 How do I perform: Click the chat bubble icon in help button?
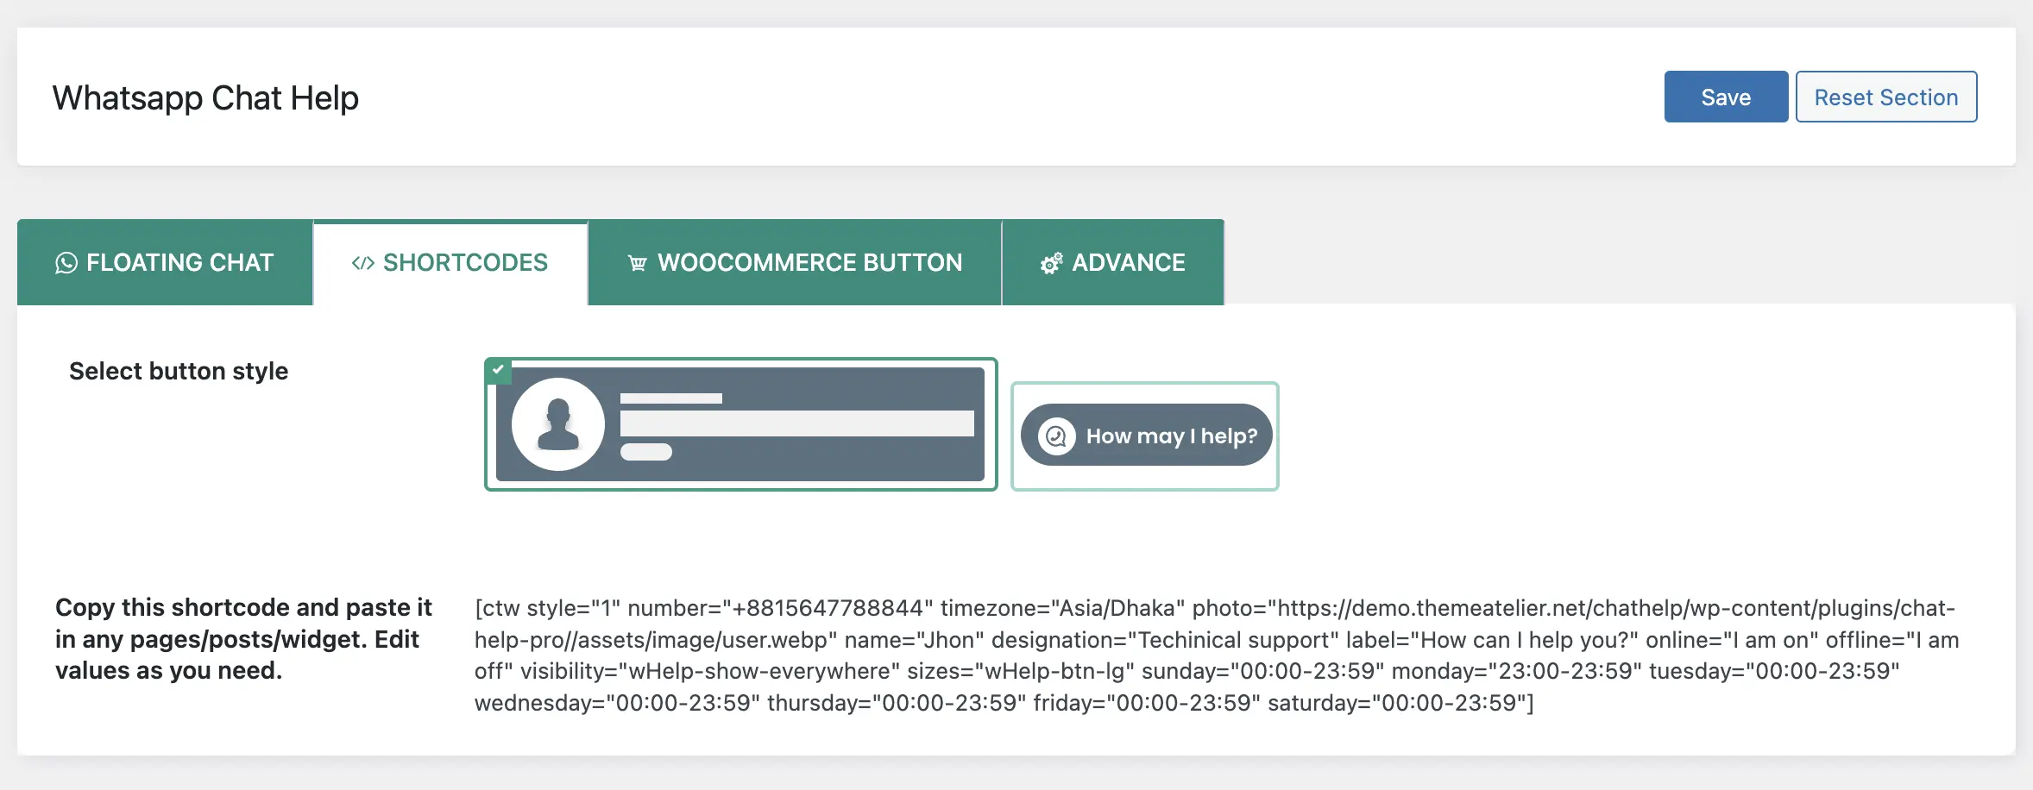(x=1056, y=436)
